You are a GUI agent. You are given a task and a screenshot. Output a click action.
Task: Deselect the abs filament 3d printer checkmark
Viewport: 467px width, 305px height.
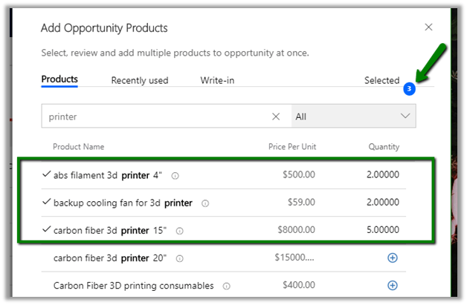(47, 174)
